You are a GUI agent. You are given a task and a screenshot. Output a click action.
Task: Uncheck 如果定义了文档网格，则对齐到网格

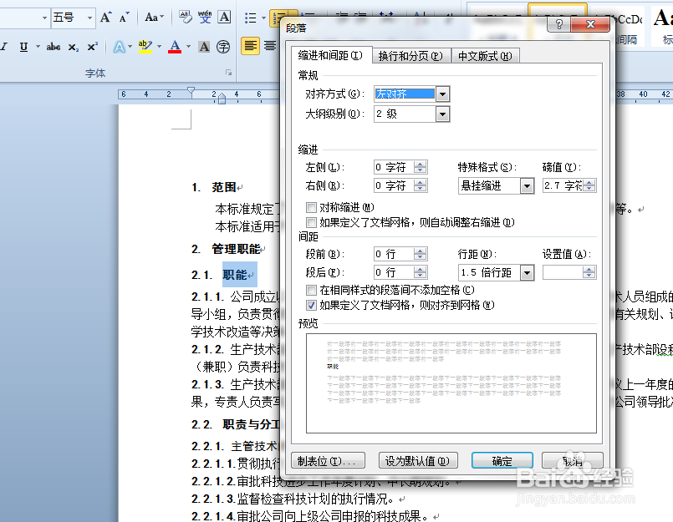pos(311,306)
